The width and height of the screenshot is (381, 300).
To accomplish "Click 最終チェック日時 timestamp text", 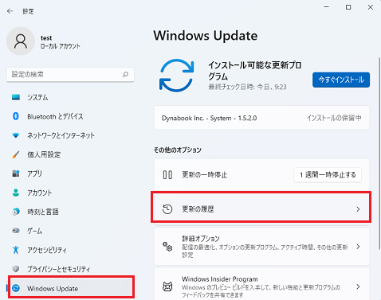I will pos(247,87).
